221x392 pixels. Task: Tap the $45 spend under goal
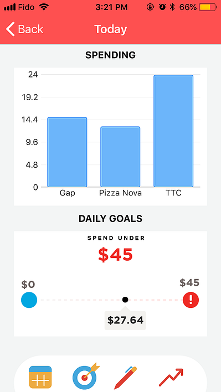pyautogui.click(x=115, y=255)
